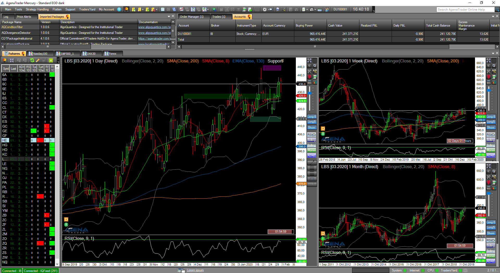Click the map pin icon in daily chart sidebar
The height and width of the screenshot is (273, 500).
pyautogui.click(x=309, y=77)
